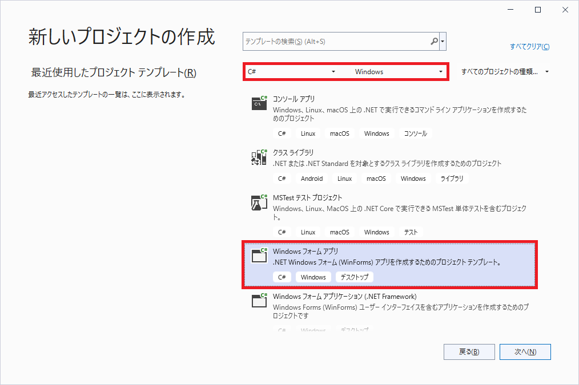Click the テスト tag on MSTest project
Screen dimensions: 579x385
(411, 232)
